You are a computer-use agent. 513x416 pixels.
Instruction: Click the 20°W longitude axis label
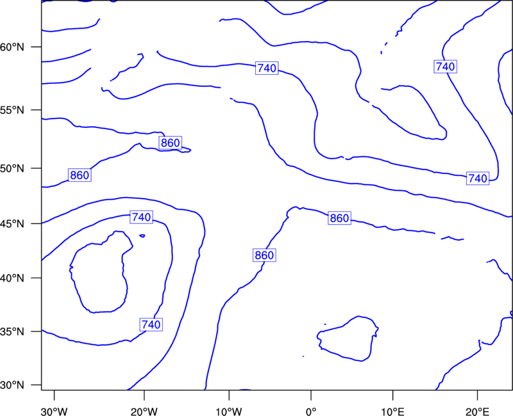[x=144, y=412]
